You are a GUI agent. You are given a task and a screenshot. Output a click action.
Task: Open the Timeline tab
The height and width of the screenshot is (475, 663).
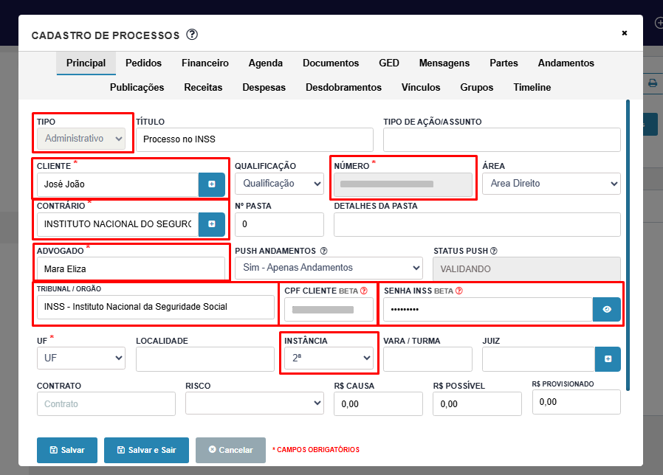coord(532,88)
